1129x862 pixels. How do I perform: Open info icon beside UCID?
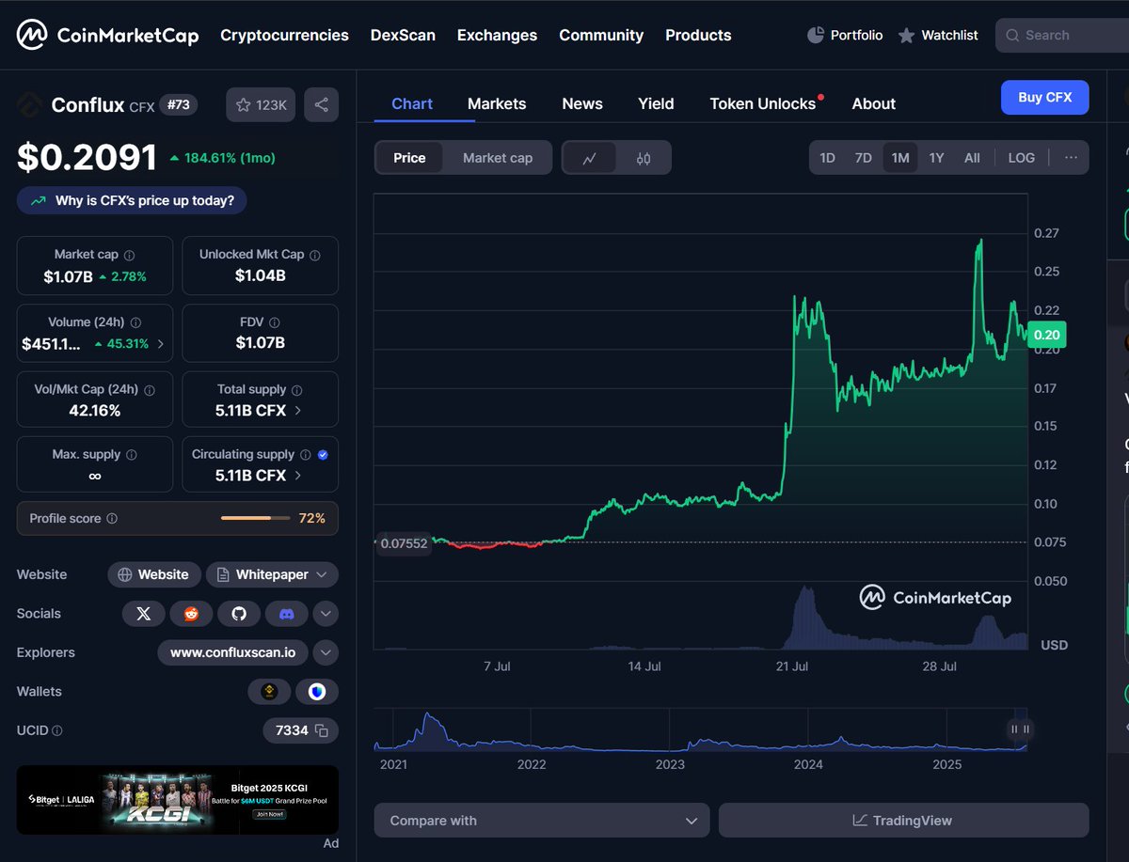57,730
